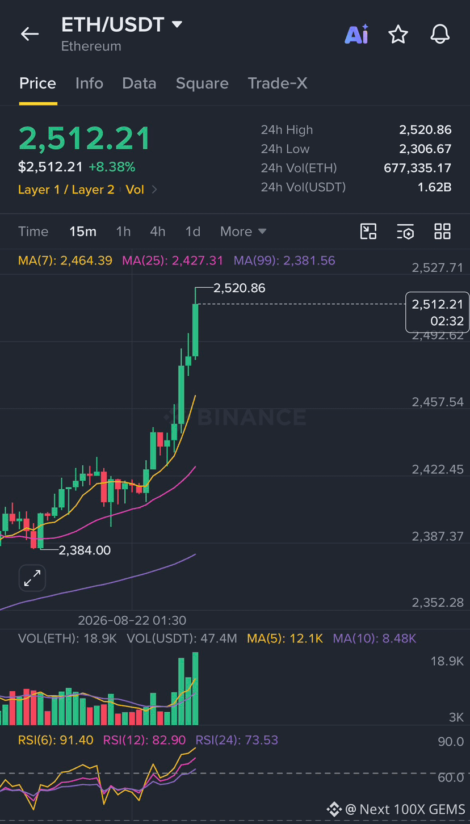Switch to the Square tab
470x824 pixels.
click(x=202, y=83)
